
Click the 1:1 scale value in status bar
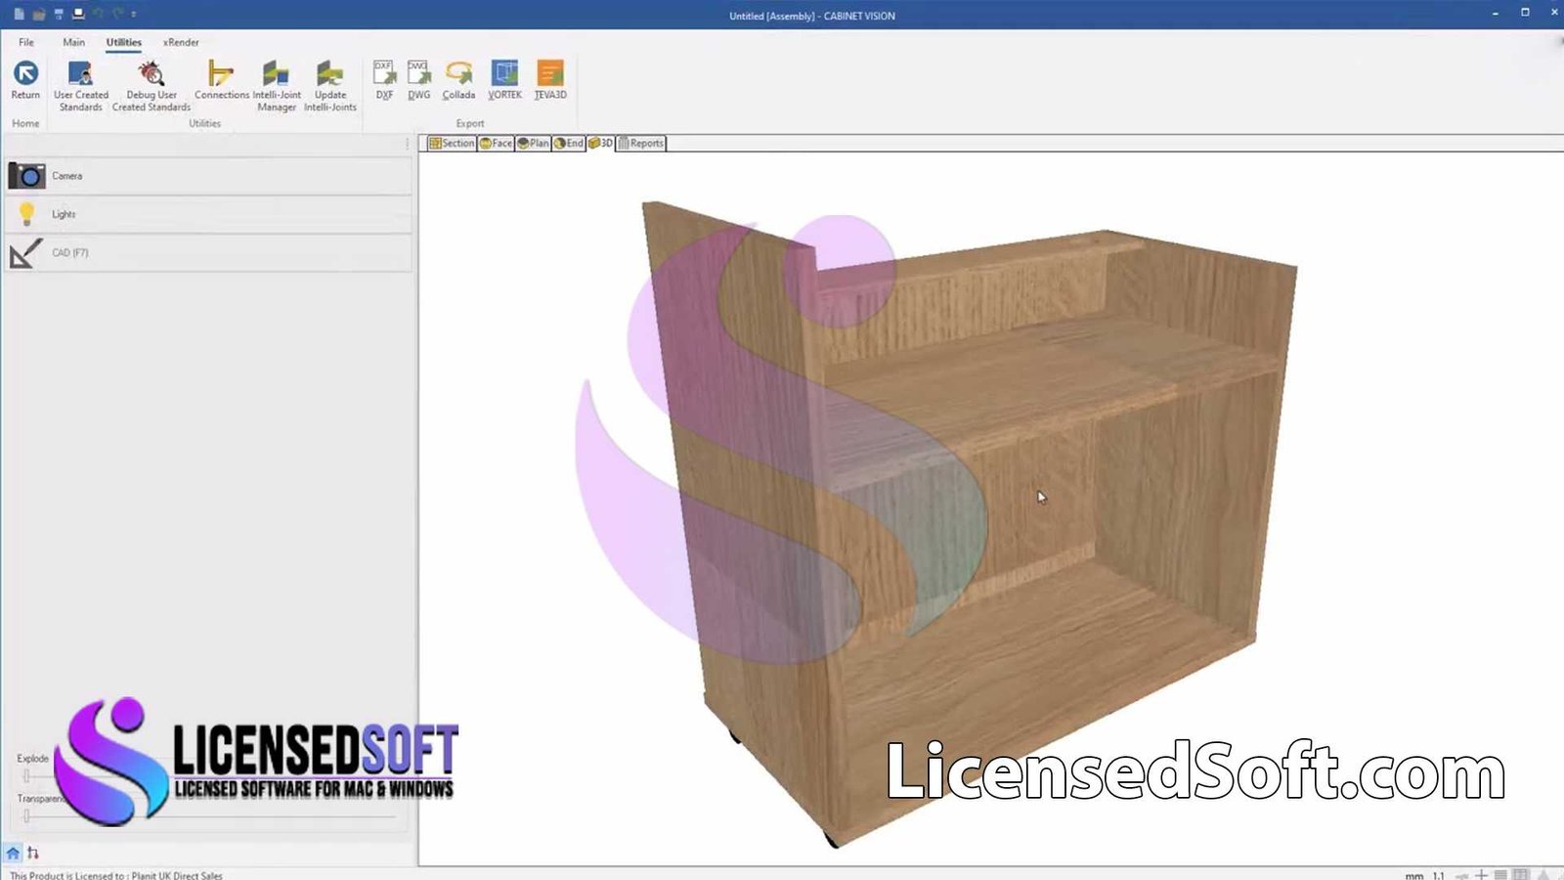click(x=1439, y=875)
